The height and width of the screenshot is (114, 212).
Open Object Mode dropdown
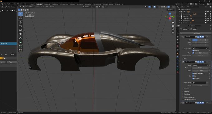coord(29,7)
